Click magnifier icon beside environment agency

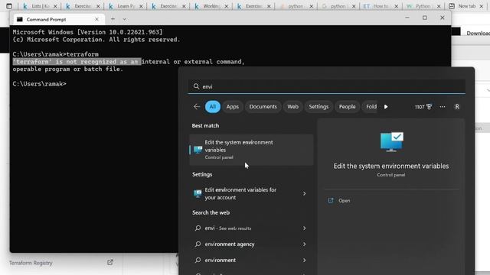click(198, 244)
